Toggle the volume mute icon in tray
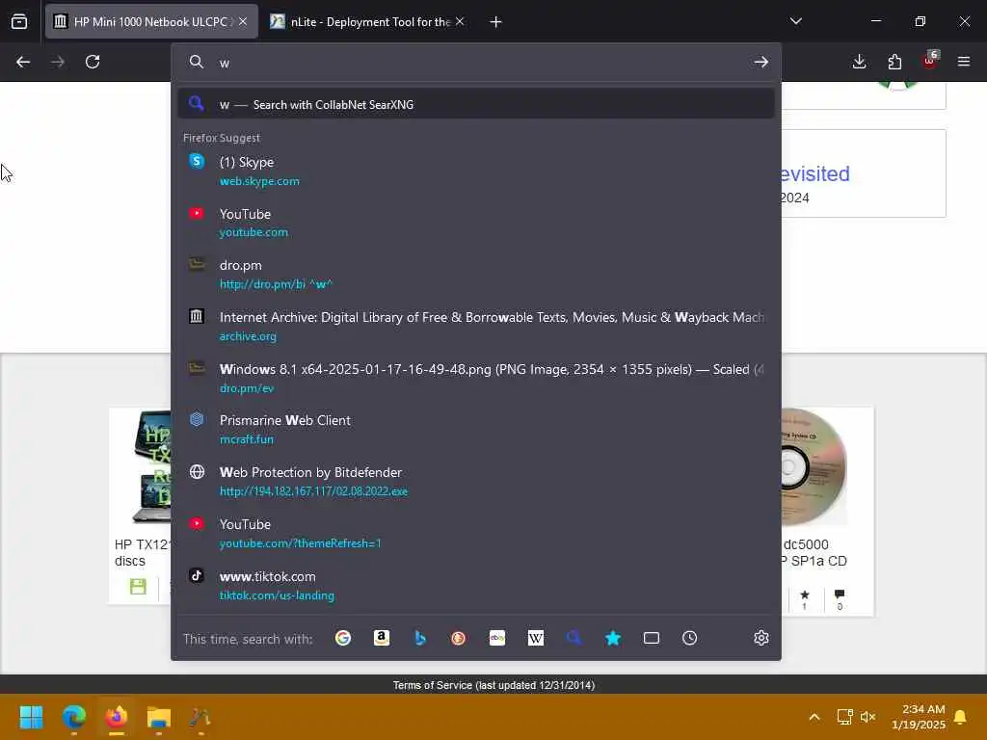The width and height of the screenshot is (987, 740). (x=868, y=717)
